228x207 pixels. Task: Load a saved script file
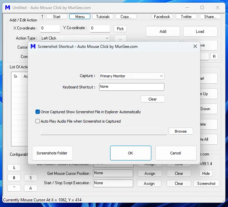200,31
